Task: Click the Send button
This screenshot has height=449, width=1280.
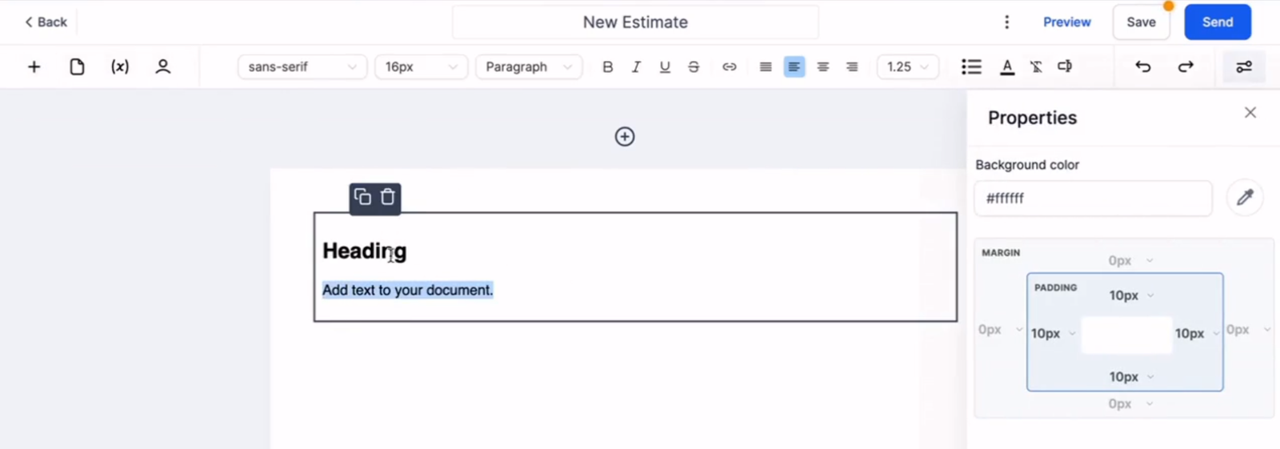Action: [x=1218, y=22]
